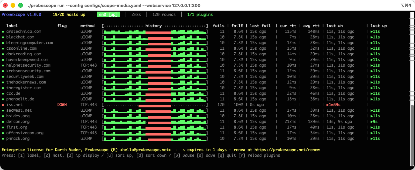Click the 'history' column header
Image resolution: width=415 pixels, height=170 pixels.
coord(153,26)
